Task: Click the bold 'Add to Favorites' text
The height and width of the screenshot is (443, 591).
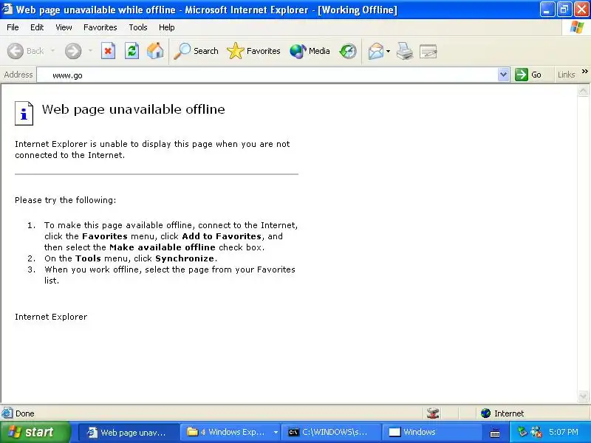Action: click(222, 236)
